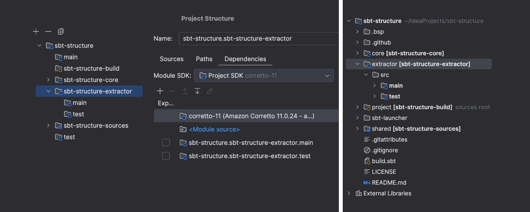Toggle export checkbox for extractor.main dependency

pos(166,143)
